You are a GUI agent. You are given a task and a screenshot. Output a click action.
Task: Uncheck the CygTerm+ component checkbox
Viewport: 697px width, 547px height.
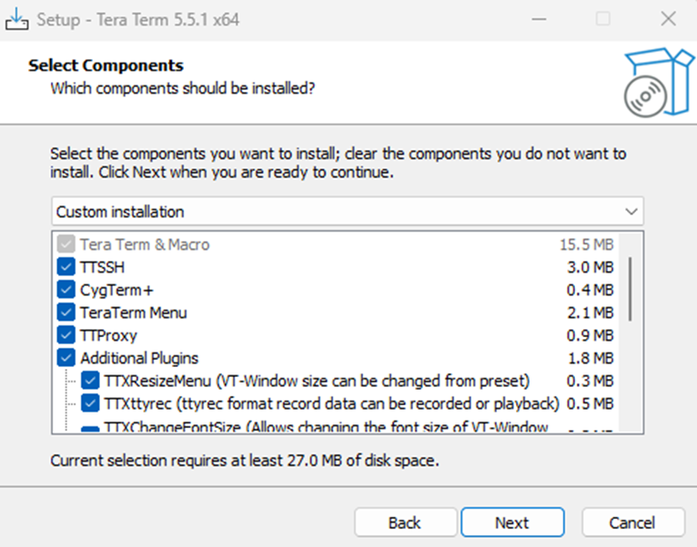(x=66, y=290)
